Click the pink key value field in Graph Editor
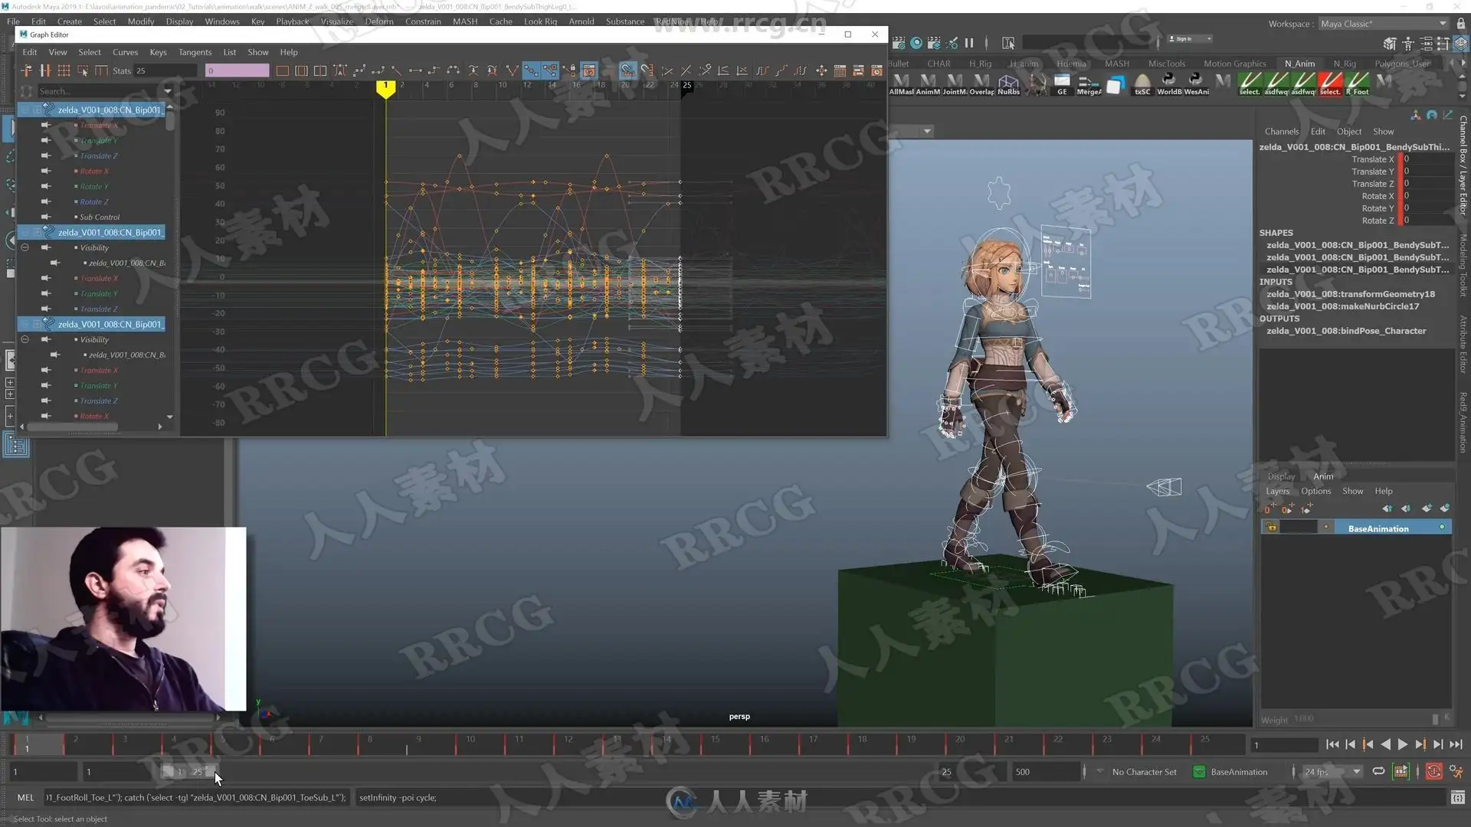 click(238, 70)
